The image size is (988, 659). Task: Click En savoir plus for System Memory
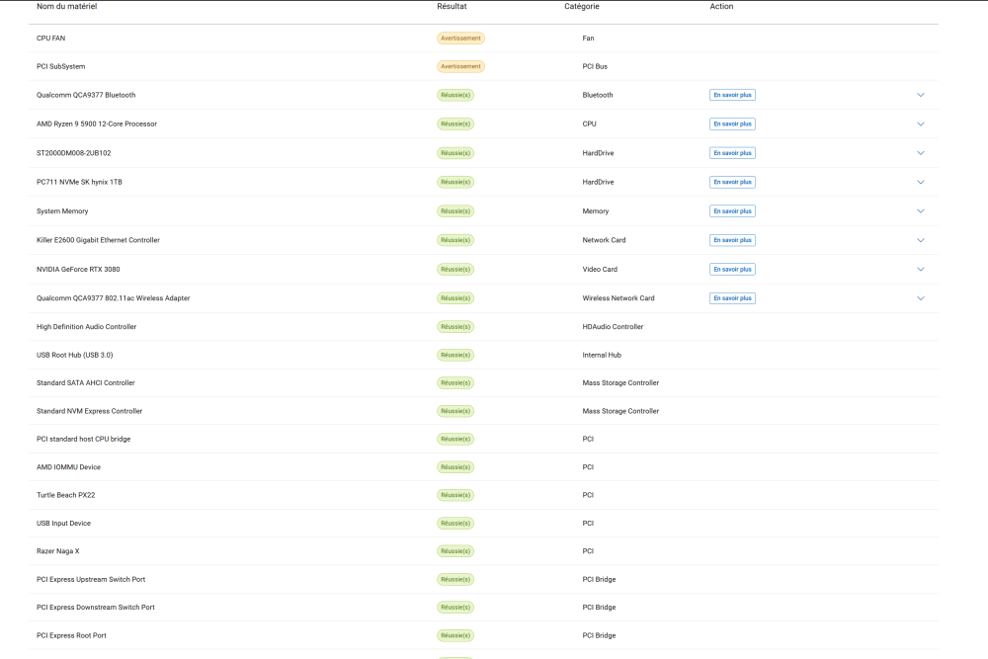pos(732,211)
